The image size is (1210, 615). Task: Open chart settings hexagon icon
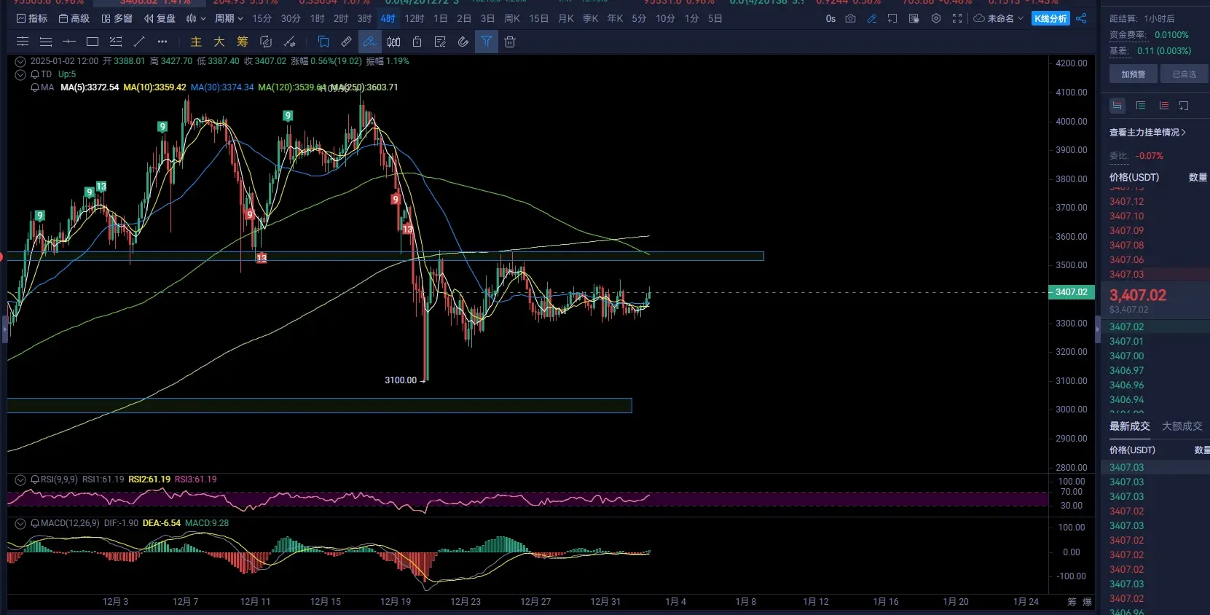click(x=936, y=18)
